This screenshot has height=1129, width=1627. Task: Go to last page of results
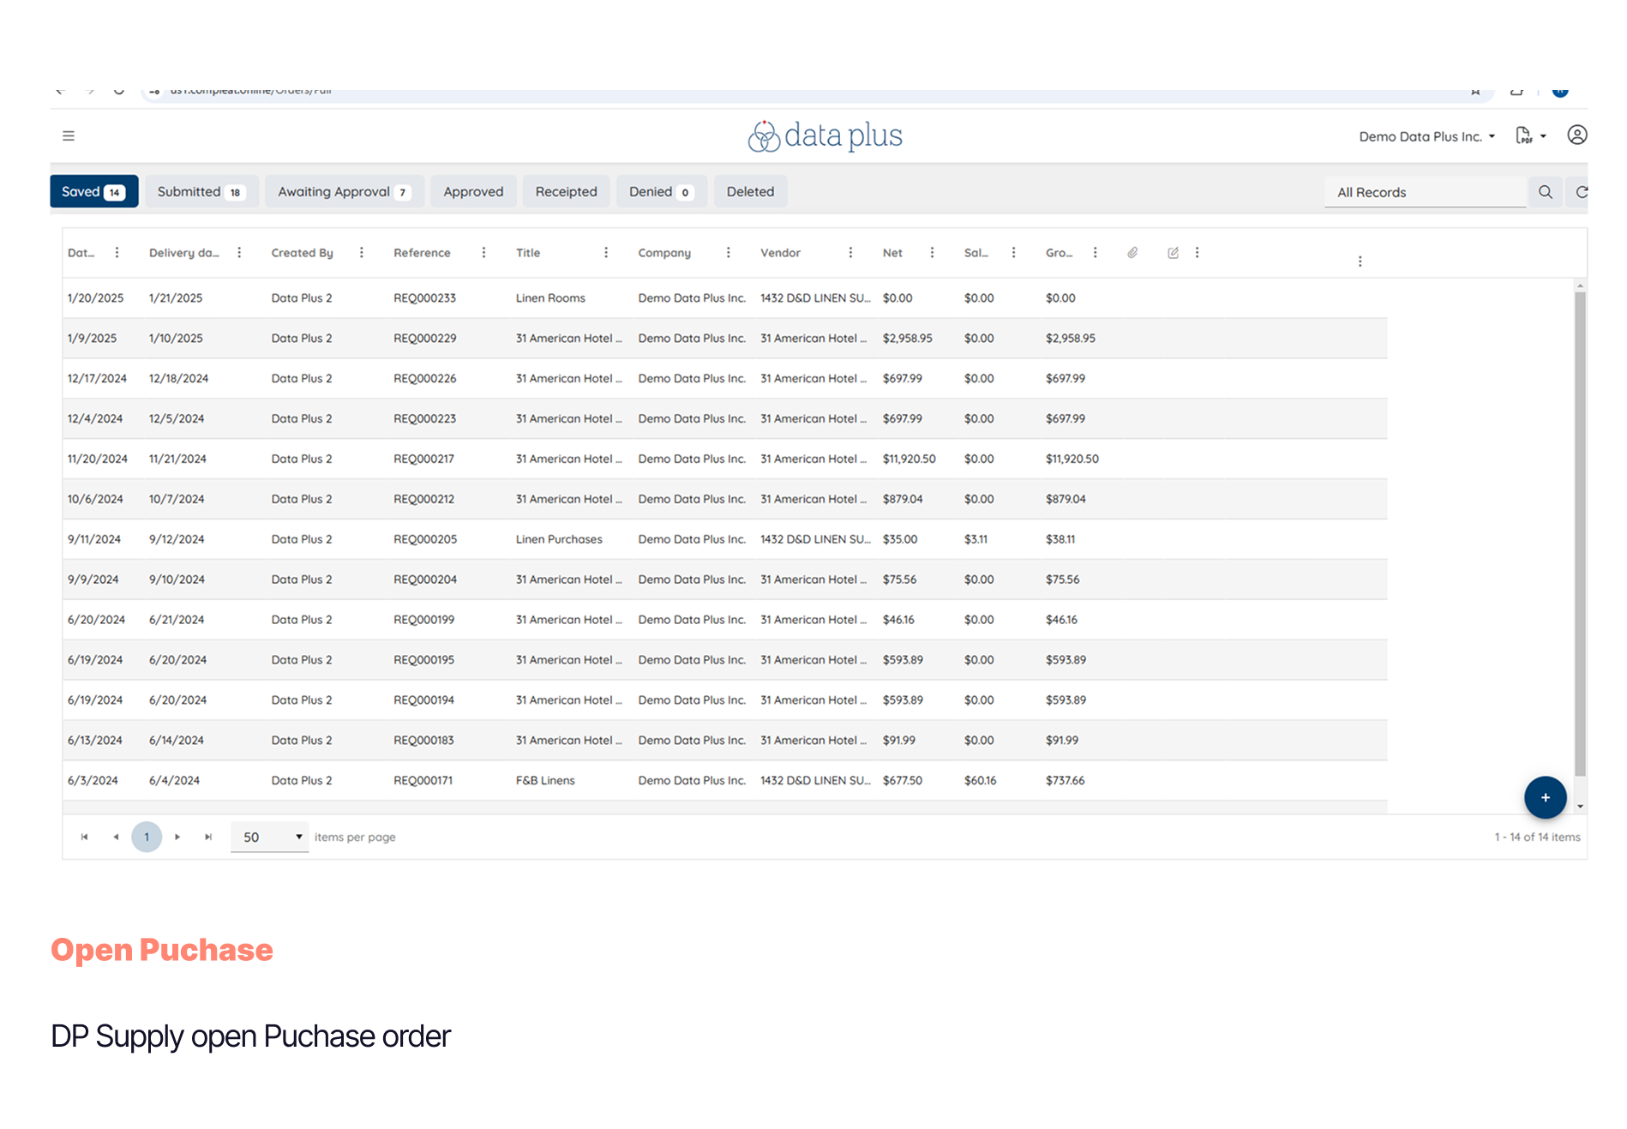(x=208, y=837)
